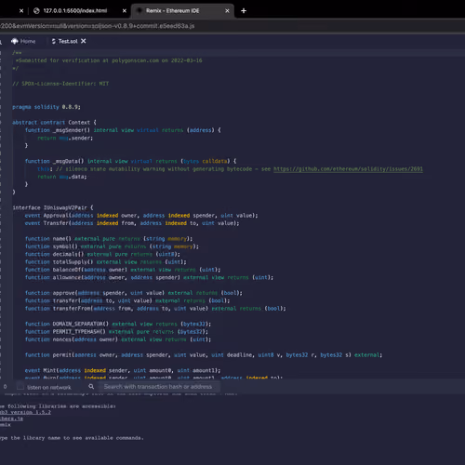Viewport: 465px width, 465px height.
Task: Click the 'function DOMAIN_SEPARATOR()' line
Action: pyautogui.click(x=118, y=324)
